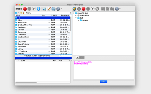The height and width of the screenshot is (94, 151).
Task: Click the search magnifier in local status bar
Action: (x=60, y=56)
